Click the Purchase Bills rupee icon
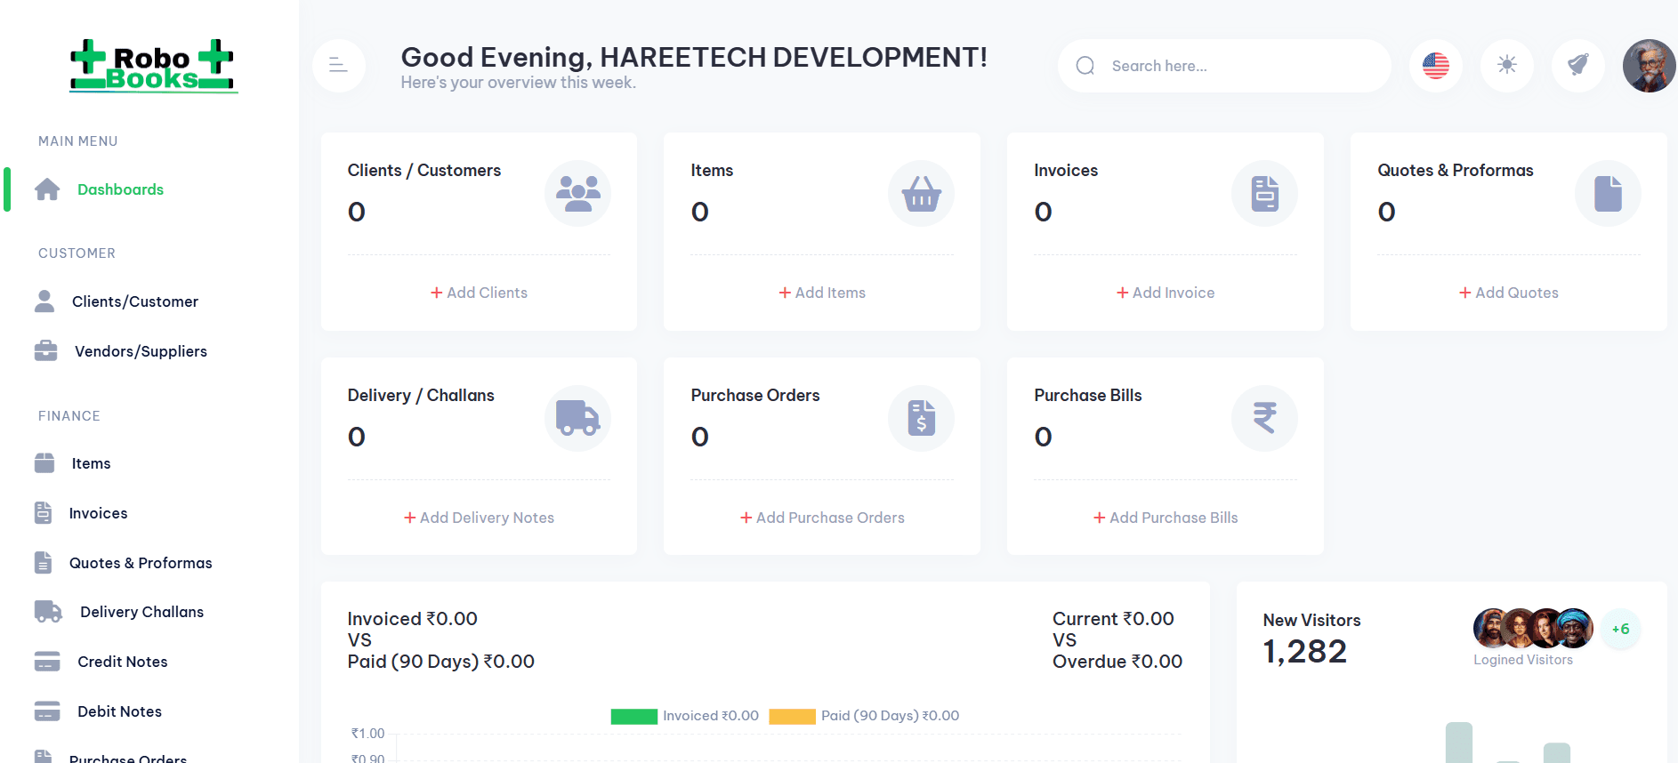This screenshot has height=763, width=1678. [x=1264, y=418]
